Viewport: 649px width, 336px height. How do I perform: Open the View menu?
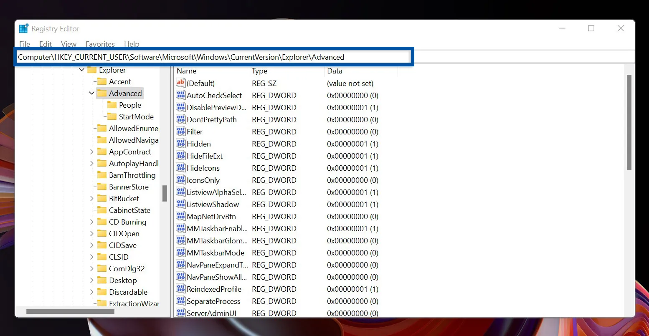(68, 44)
